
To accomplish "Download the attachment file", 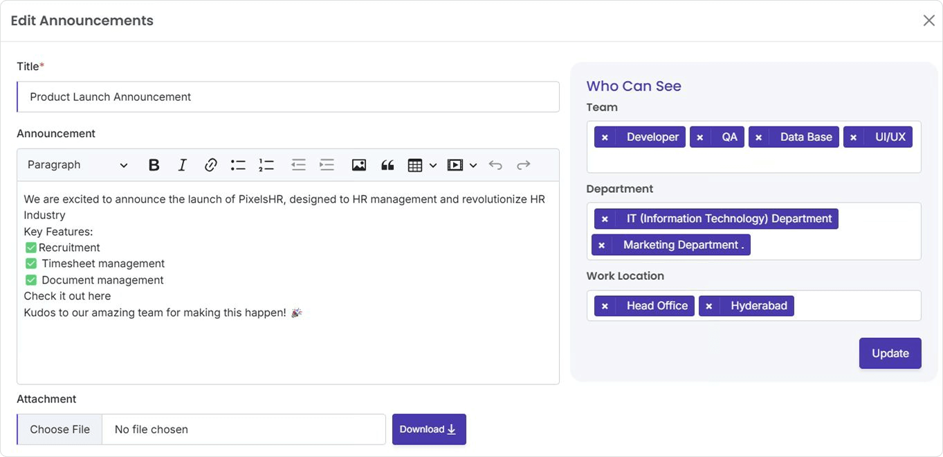I will pos(429,429).
